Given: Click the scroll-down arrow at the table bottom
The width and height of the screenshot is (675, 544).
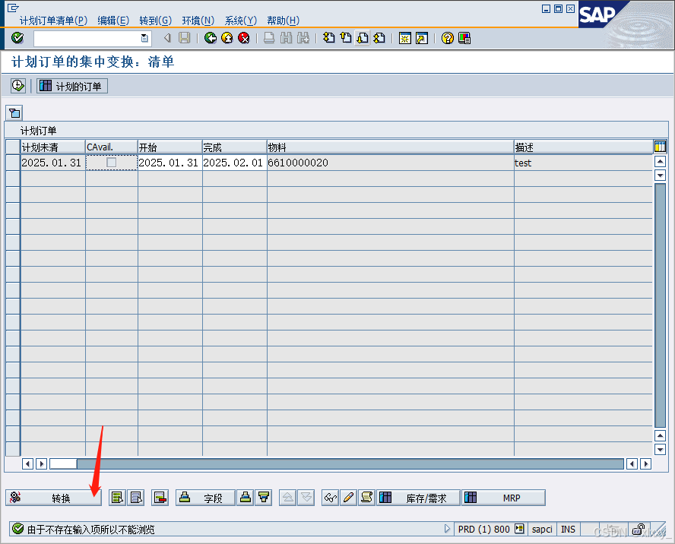Looking at the screenshot, I should [660, 449].
